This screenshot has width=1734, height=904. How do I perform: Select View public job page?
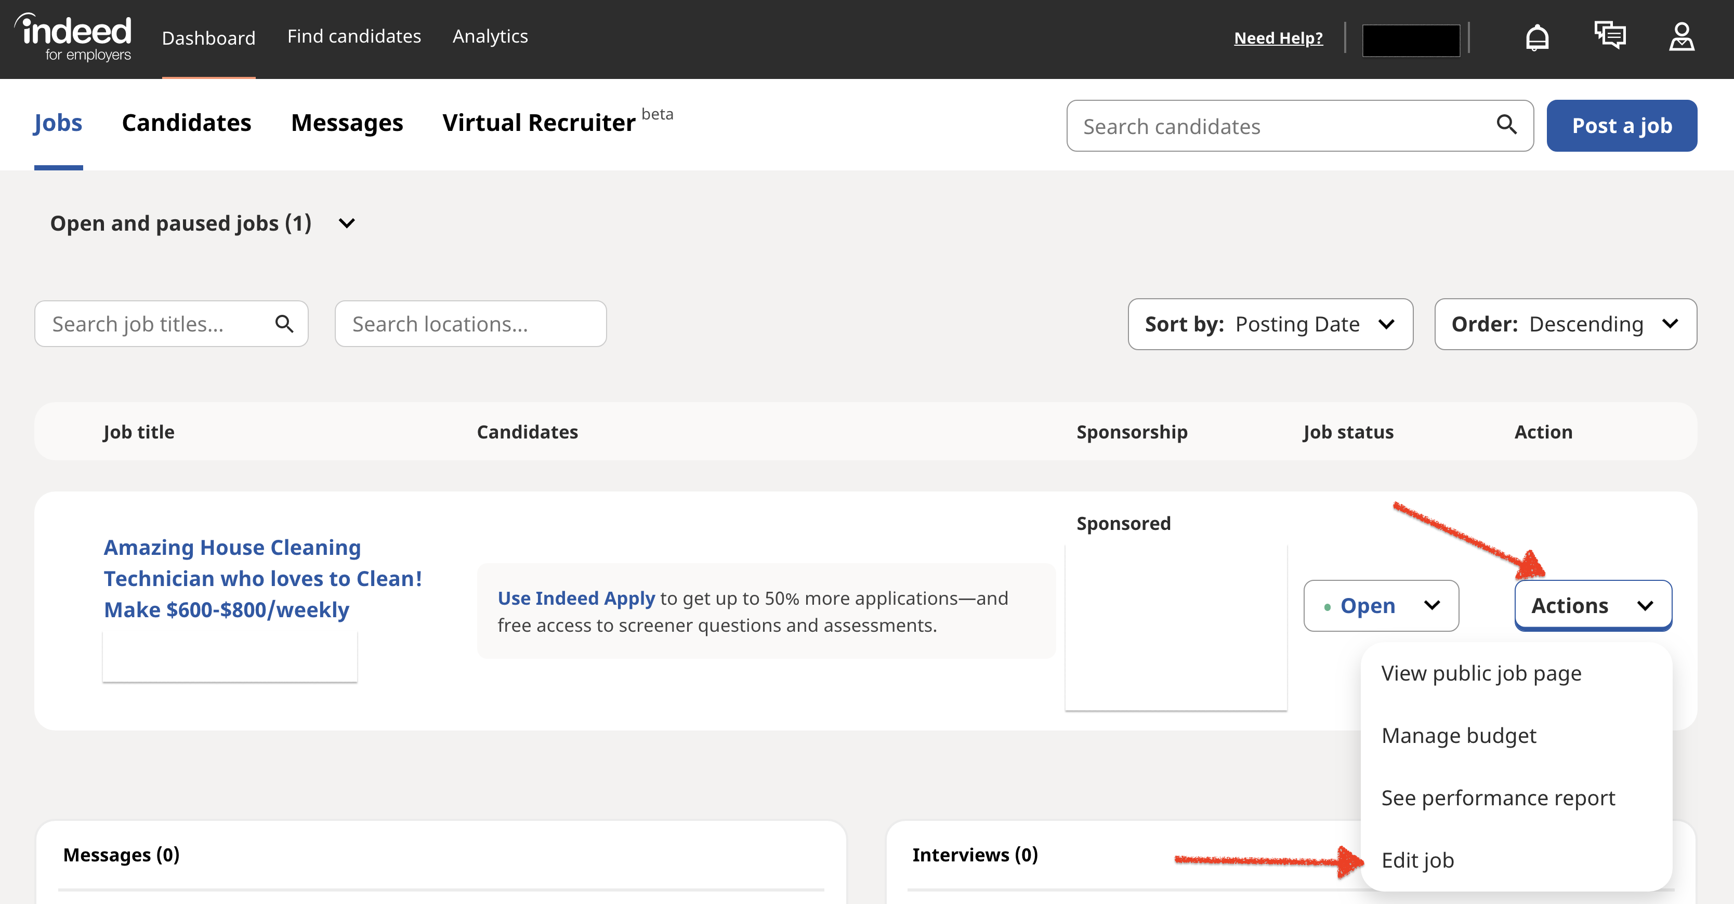pyautogui.click(x=1481, y=673)
